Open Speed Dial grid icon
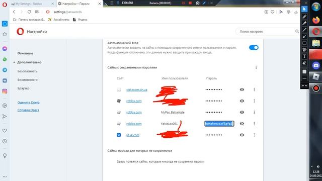The image size is (322, 181). coord(37,12)
